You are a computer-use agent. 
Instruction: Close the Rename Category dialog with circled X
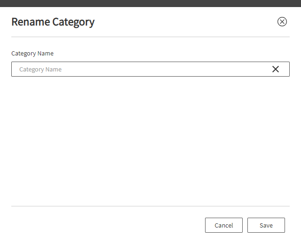click(x=282, y=22)
